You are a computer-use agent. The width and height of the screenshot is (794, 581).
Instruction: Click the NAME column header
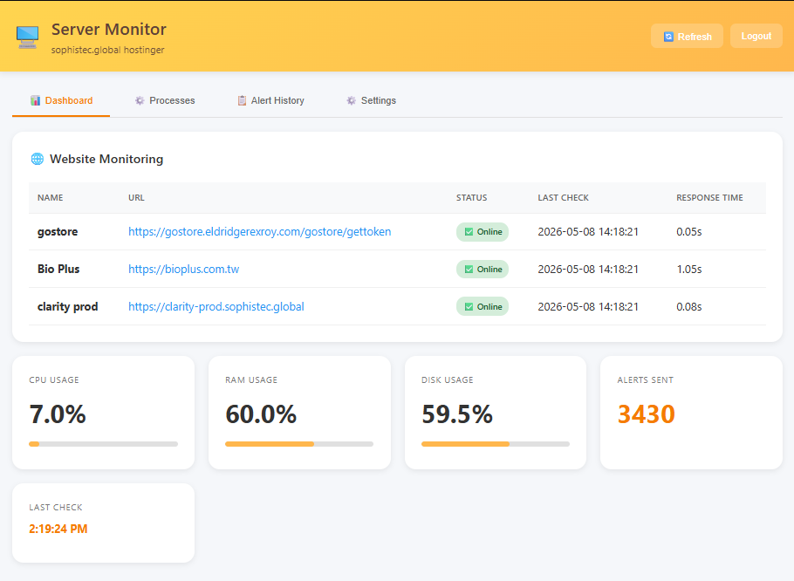pos(50,198)
